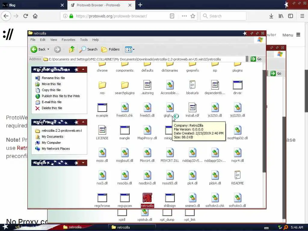This screenshot has width=308, height=231.
Task: Open the Favorites menu
Action: (68, 40)
